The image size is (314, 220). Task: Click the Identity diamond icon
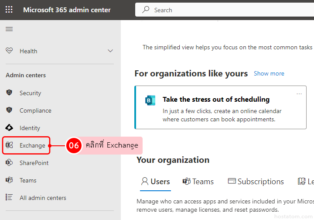[x=9, y=127]
